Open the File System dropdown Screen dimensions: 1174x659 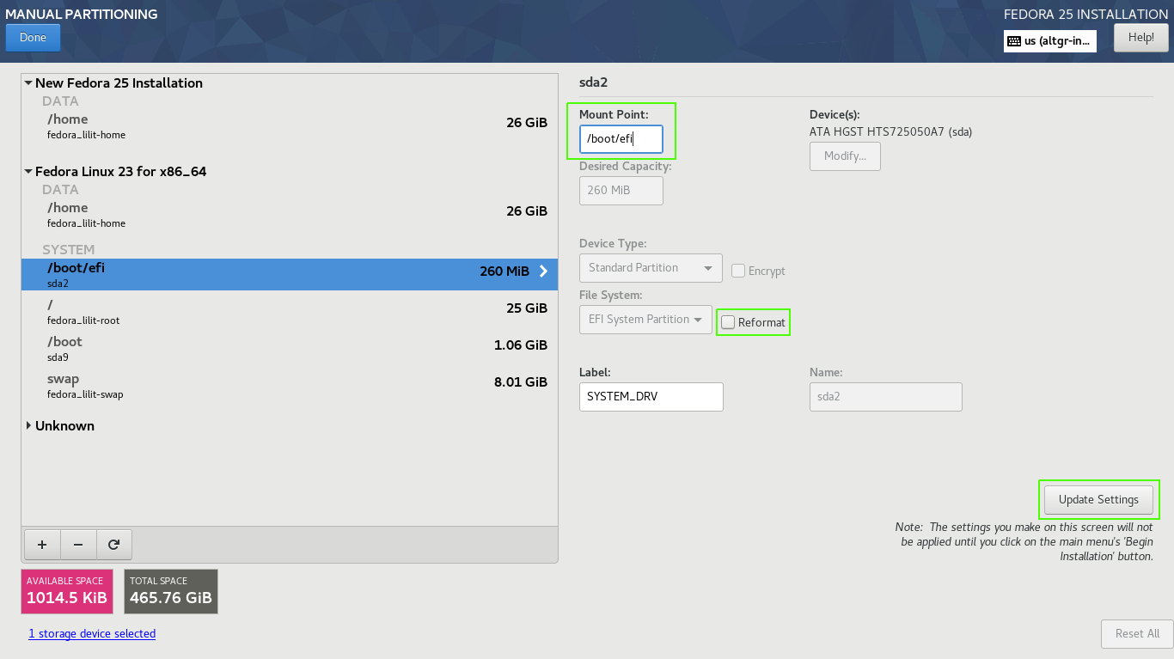pos(645,320)
